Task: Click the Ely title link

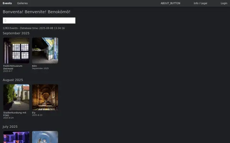Action: [x=34, y=112]
